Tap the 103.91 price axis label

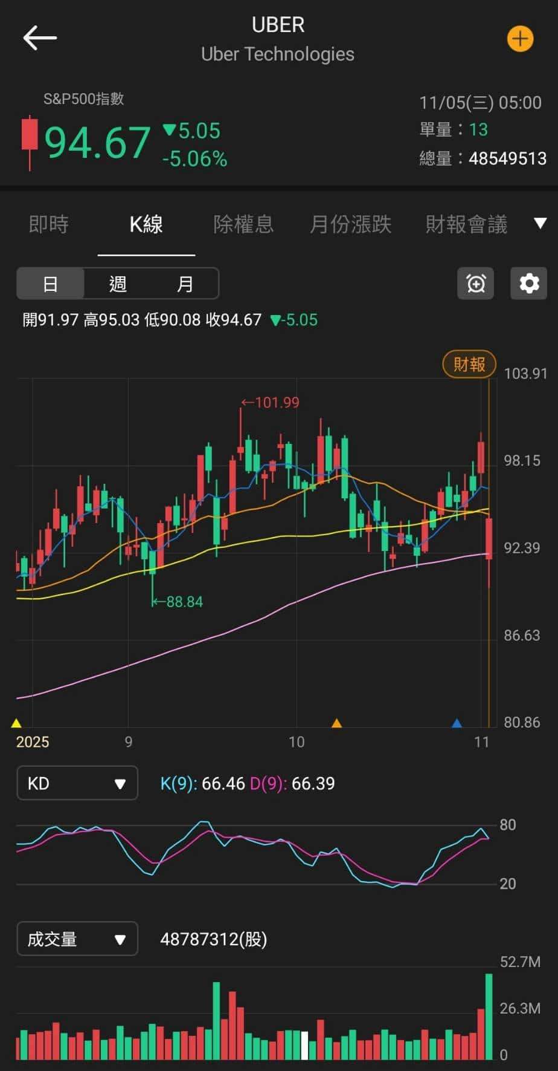(525, 373)
